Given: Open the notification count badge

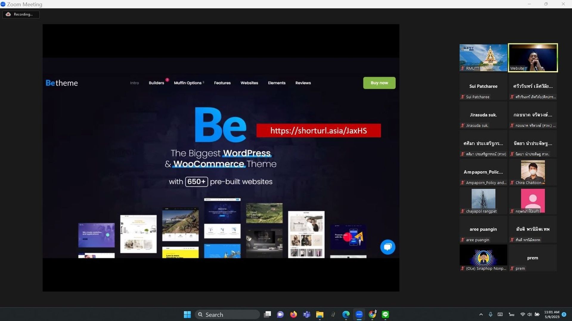Looking at the screenshot, I should coord(564,314).
